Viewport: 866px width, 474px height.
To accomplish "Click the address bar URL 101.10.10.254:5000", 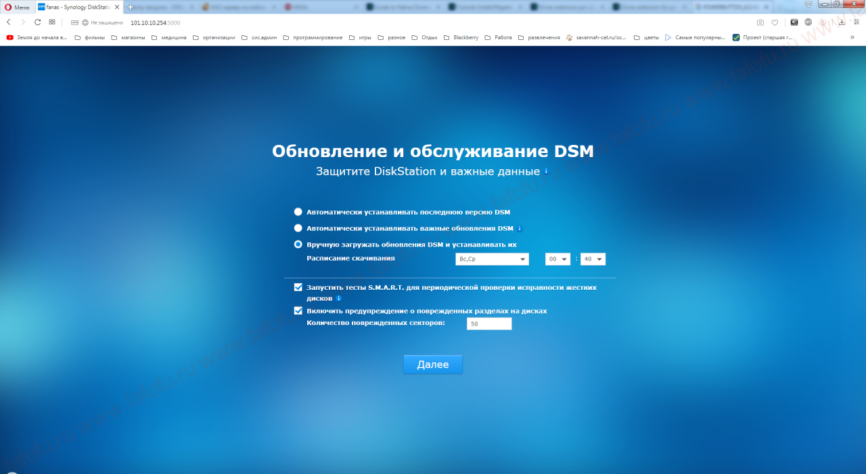I will click(x=155, y=22).
